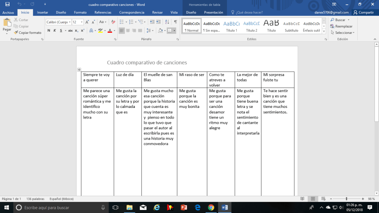Viewport: 379px width, 213px height.
Task: Switch to the Insertar tab
Action: pos(42,12)
